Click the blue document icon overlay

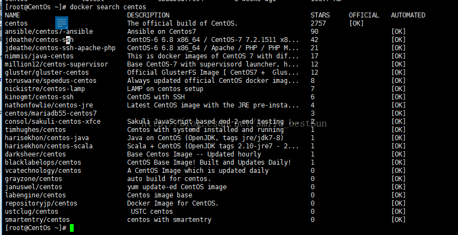[62, 23]
